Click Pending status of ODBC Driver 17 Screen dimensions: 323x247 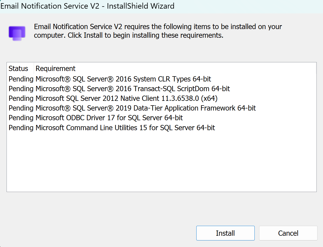tap(21, 118)
